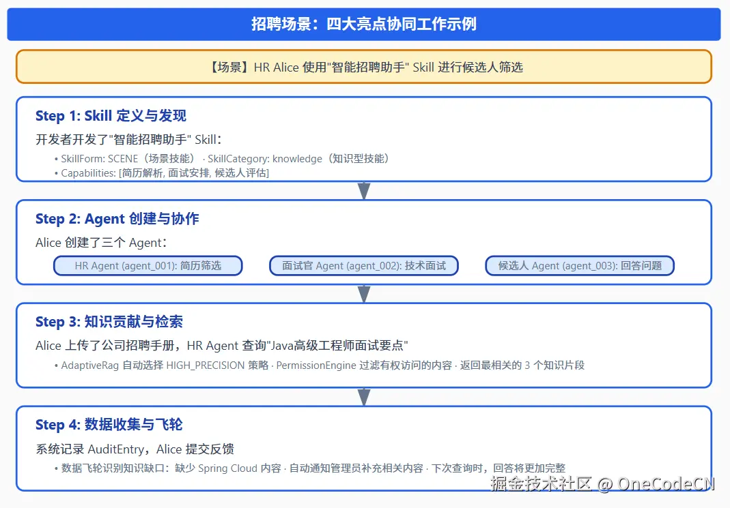Select the 面试官 Agent (agent_002) pill
This screenshot has width=730, height=508.
pyautogui.click(x=364, y=265)
